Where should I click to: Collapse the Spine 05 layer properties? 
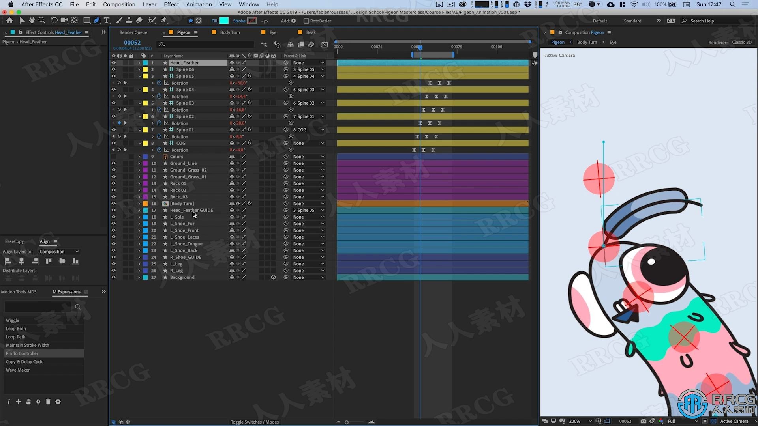[x=140, y=76]
